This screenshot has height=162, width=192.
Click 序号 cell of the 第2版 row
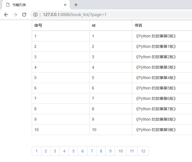61,57
